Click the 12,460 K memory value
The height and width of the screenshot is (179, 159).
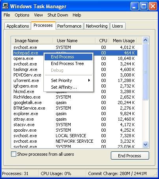126,119
